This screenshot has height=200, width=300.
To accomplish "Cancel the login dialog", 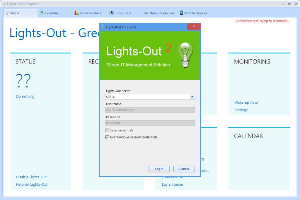I will [x=184, y=169].
